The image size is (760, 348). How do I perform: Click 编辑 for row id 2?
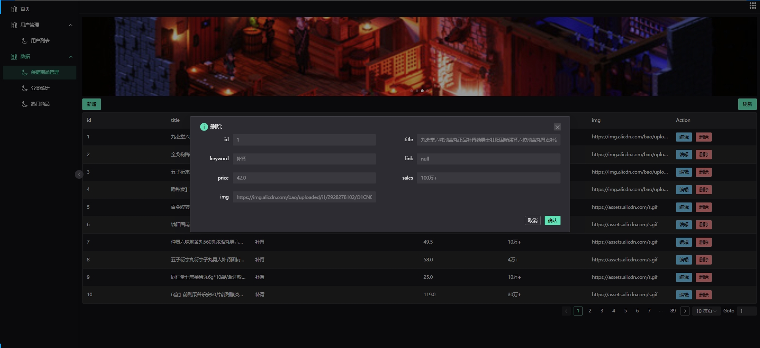tap(684, 155)
